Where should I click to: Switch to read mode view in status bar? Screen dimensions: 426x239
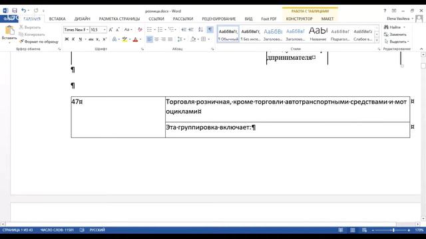tap(341, 230)
